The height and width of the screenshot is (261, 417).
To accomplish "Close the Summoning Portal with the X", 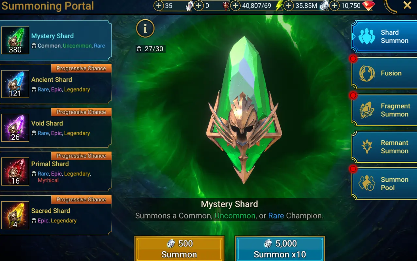I will [x=407, y=5].
